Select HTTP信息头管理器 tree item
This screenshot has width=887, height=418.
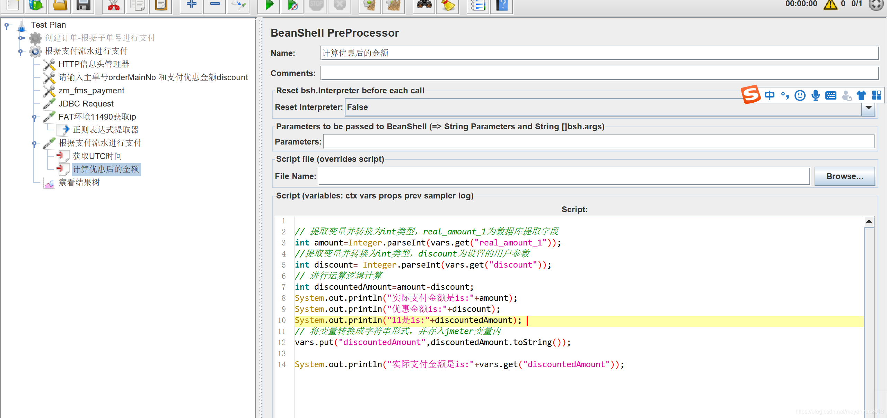(94, 64)
